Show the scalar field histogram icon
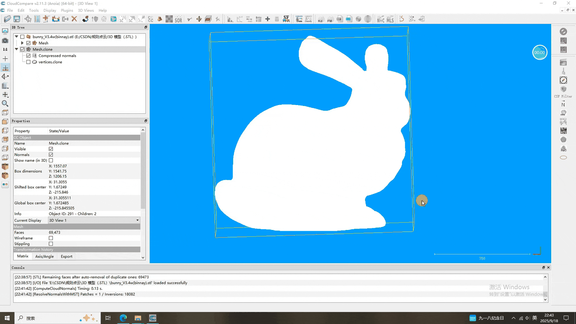Screen dimensions: 576x324 click(x=230, y=19)
